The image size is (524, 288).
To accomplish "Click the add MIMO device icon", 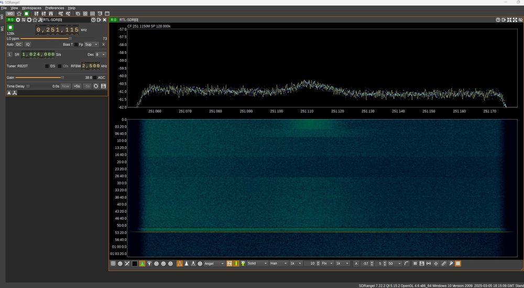I will [x=51, y=14].
